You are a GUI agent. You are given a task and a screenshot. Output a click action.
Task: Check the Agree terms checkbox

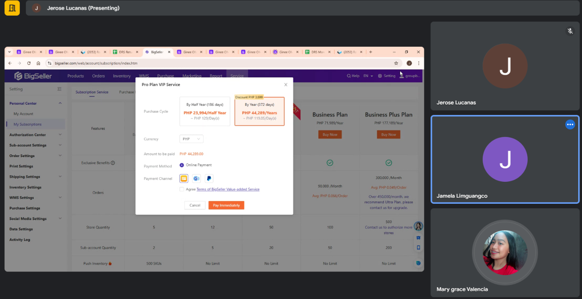[x=182, y=189]
